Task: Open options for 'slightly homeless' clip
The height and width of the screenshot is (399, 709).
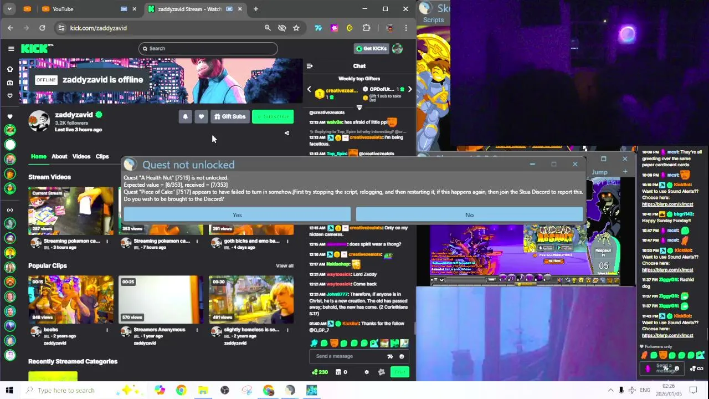Action: 287,330
